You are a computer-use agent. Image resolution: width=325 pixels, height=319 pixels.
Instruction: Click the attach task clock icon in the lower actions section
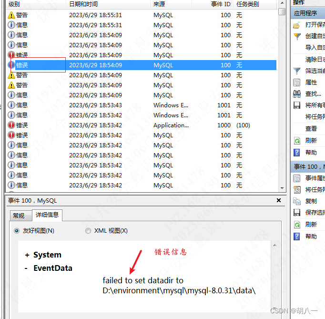[x=297, y=190]
